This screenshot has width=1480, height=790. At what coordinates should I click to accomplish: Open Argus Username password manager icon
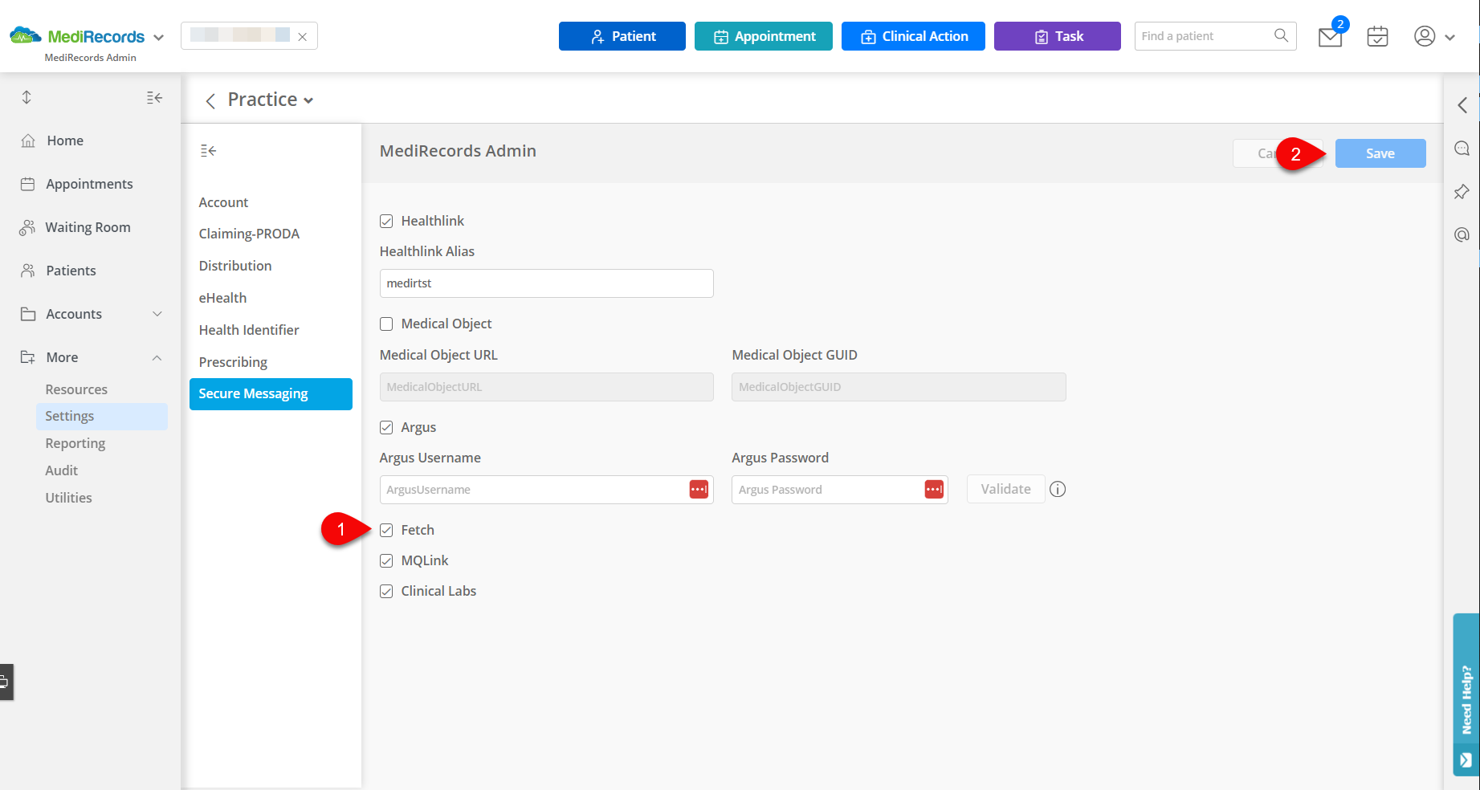tap(699, 489)
